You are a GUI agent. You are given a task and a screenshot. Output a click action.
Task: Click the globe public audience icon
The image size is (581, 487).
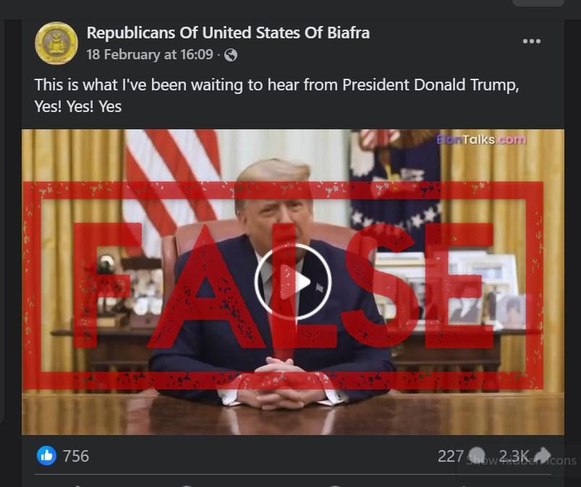click(x=231, y=55)
